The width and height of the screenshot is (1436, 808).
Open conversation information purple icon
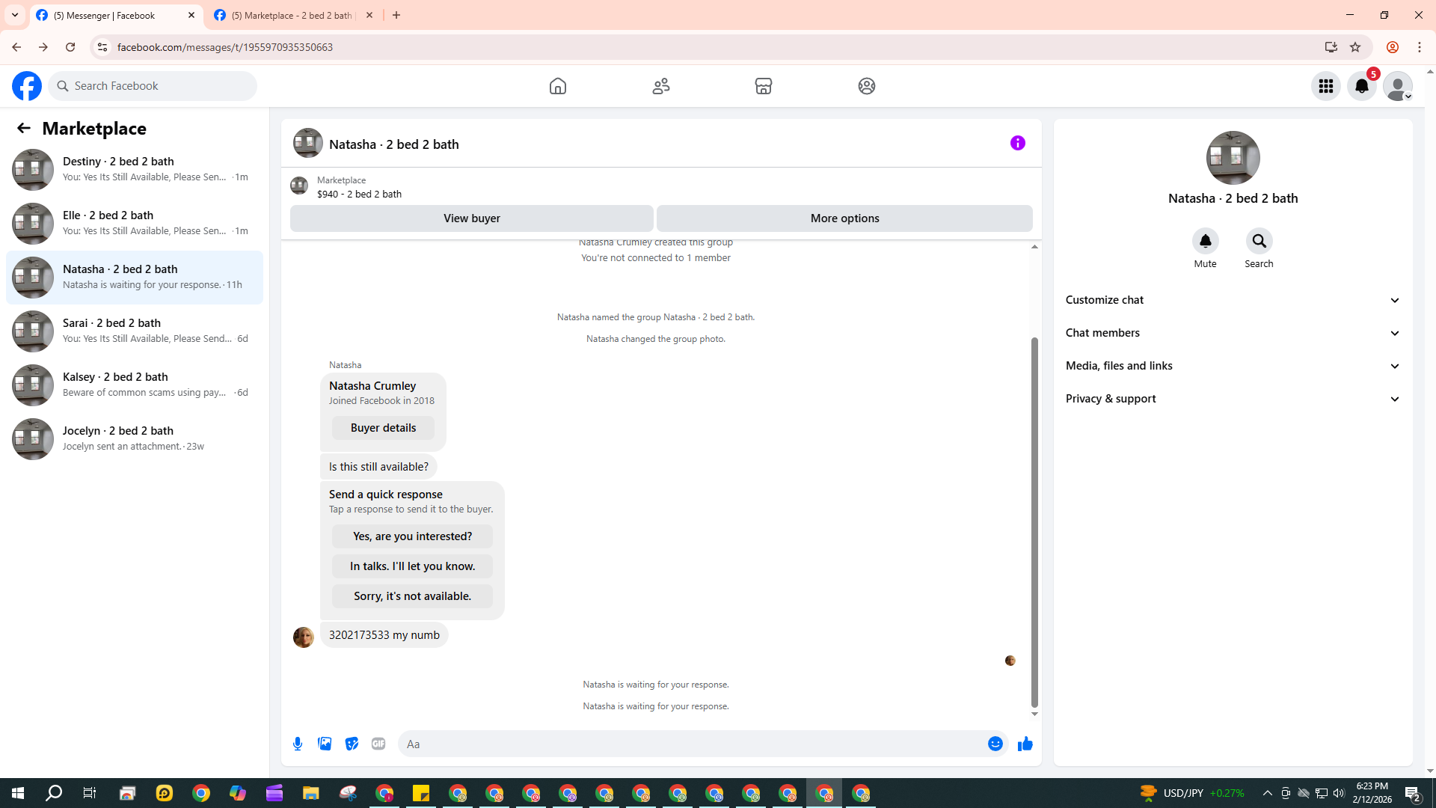pos(1018,143)
